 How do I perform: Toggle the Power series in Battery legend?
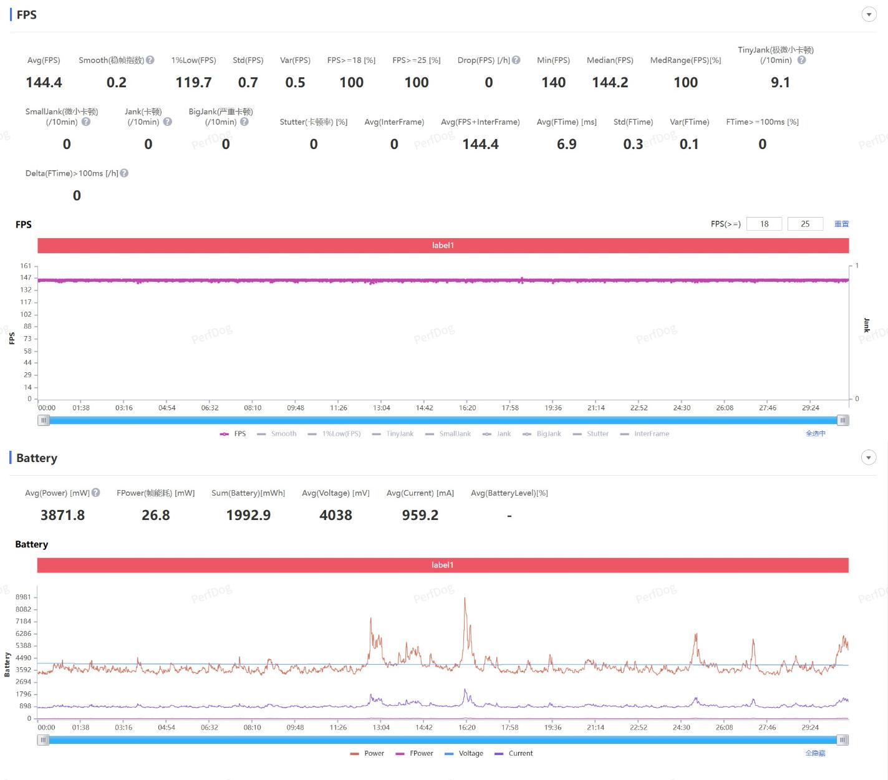point(367,753)
